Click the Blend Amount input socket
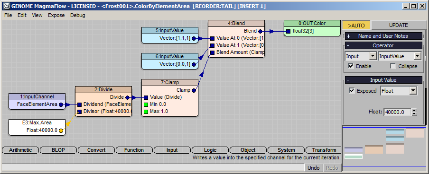 tap(212, 52)
